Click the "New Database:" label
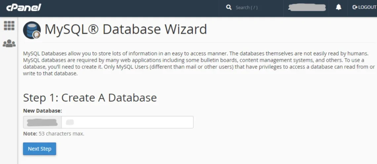 42,111
